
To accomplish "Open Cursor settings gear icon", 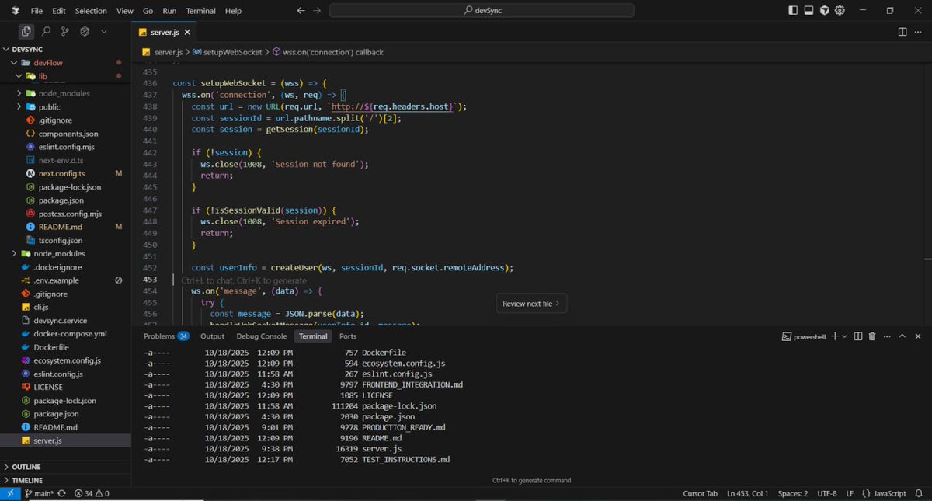I will pyautogui.click(x=841, y=11).
